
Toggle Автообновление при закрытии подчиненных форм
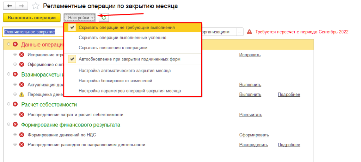point(129,59)
